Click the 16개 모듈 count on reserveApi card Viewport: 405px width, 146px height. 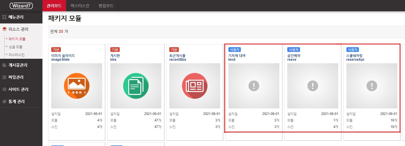(394, 120)
